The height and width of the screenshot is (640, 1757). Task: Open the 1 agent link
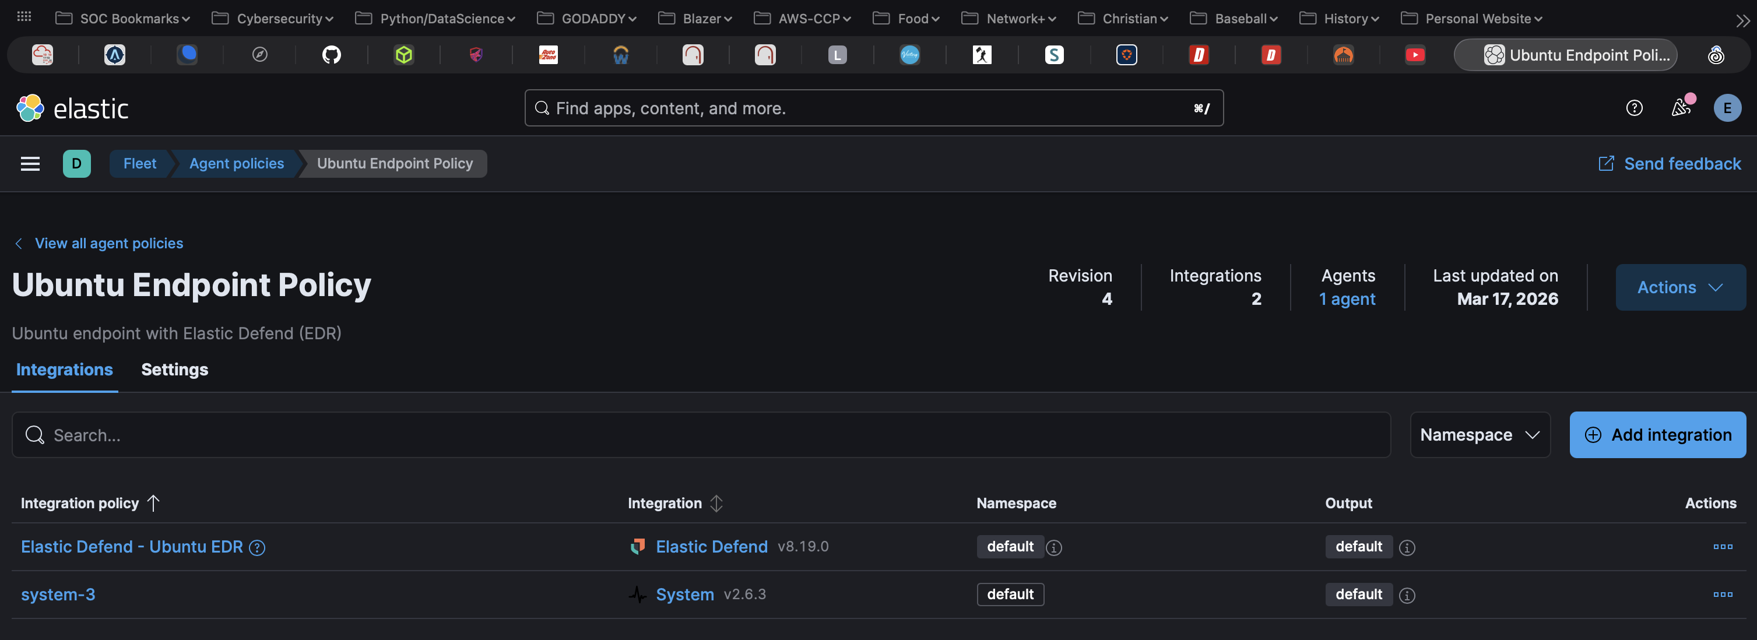pyautogui.click(x=1347, y=299)
